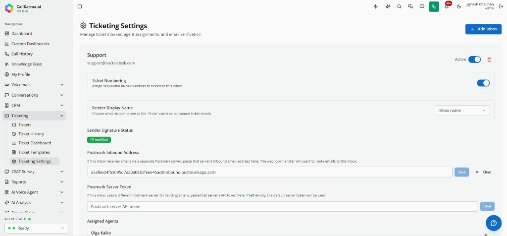This screenshot has height=236, width=507.
Task: Remove assigned agent Olga Kalko
Action: (485, 235)
